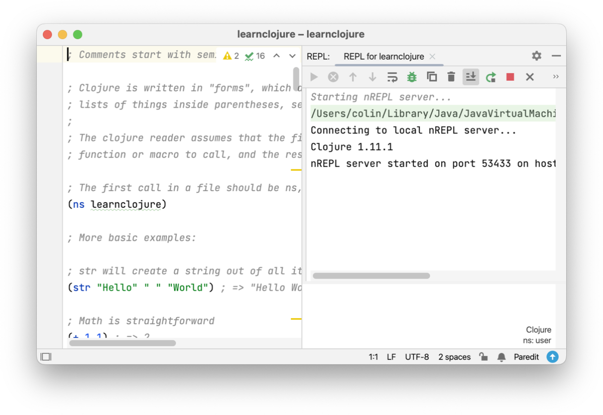Open tool windows quick access icon
This screenshot has height=415, width=603.
46,357
